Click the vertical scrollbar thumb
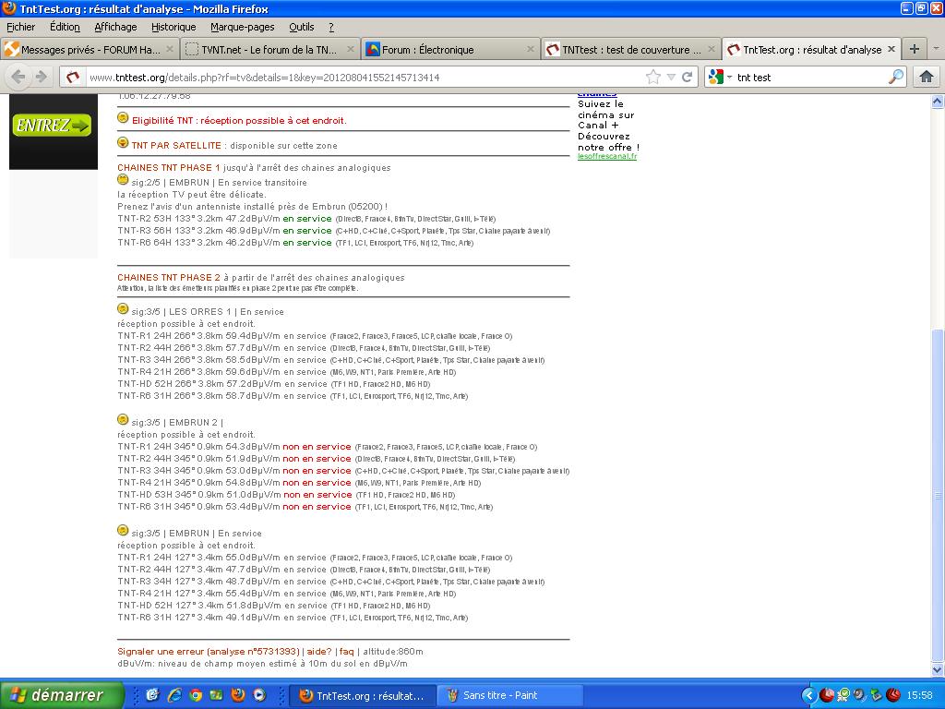Image resolution: width=945 pixels, height=709 pixels. [938, 495]
